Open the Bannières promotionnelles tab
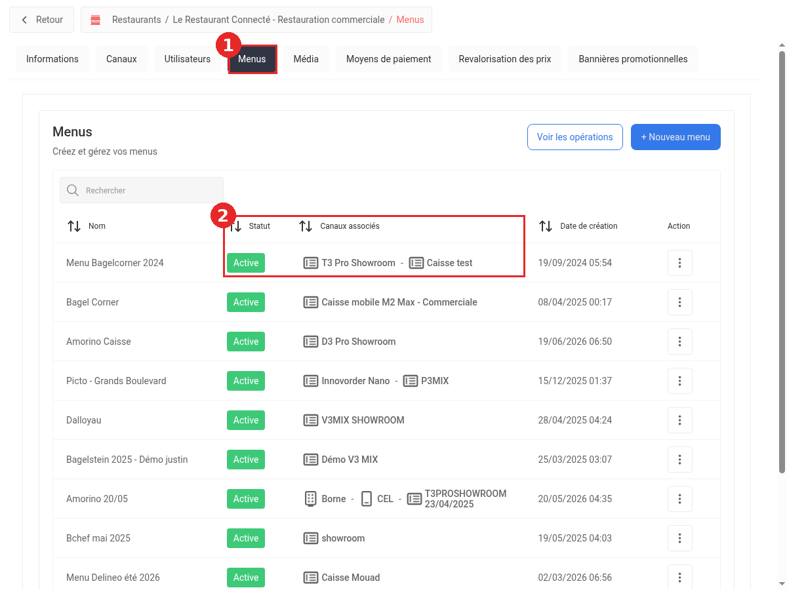Viewport: 787px width, 590px height. (x=633, y=59)
